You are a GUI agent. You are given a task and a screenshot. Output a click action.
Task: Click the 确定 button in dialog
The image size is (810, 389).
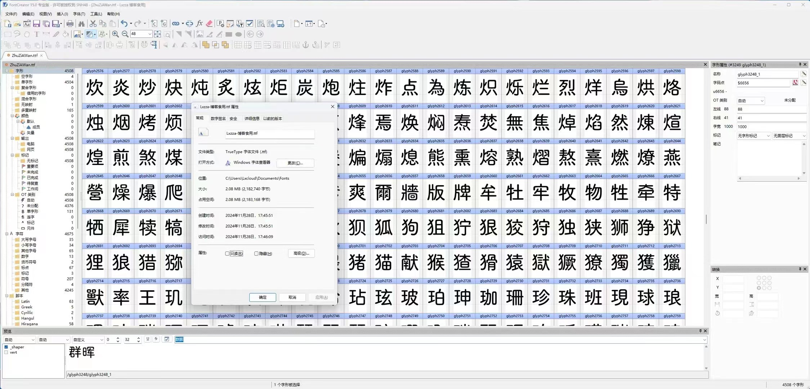click(x=263, y=298)
